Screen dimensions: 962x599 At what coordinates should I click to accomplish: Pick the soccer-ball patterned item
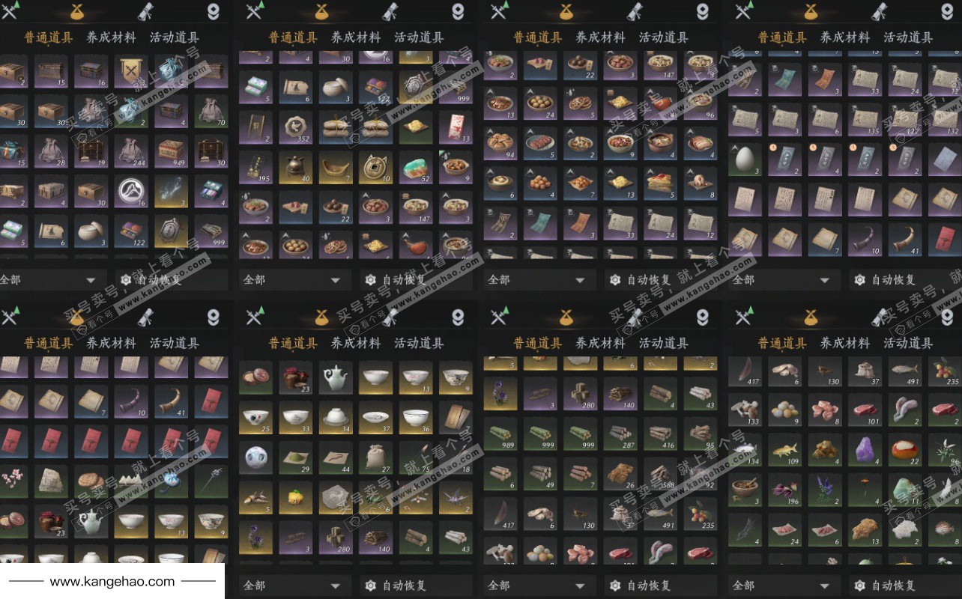pyautogui.click(x=256, y=457)
